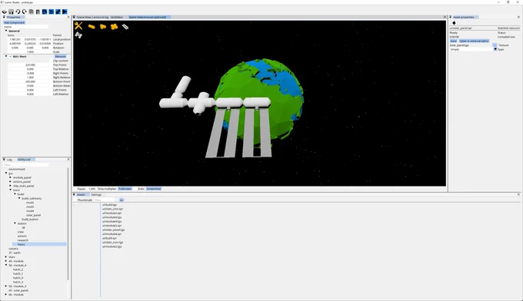Open the Properties panel dropdown arrow
Viewport: 523px width, 301px height.
pyautogui.click(x=4, y=17)
